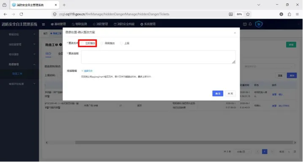Click the 重置 button
Image resolution: width=303 pixels, height=162 pixels.
[x=280, y=75]
